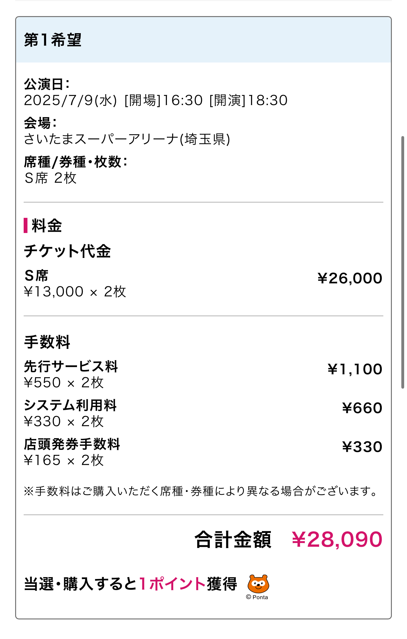The image size is (407, 639).
Task: Click the 1ポイント pink text
Action: coord(172,584)
